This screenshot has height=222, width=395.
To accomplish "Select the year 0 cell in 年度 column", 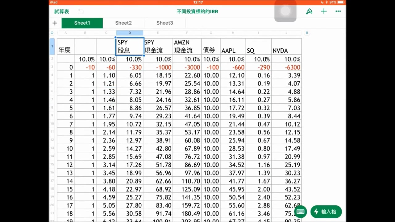I will click(x=65, y=67).
